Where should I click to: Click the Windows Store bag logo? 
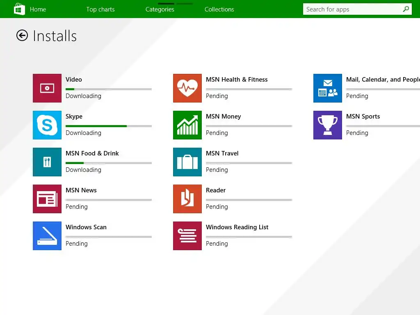19,9
